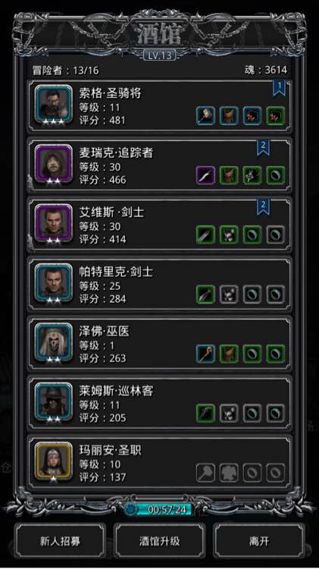Click 泽佛·巫医's staff weapon icon
The image size is (319, 569).
pyautogui.click(x=205, y=354)
